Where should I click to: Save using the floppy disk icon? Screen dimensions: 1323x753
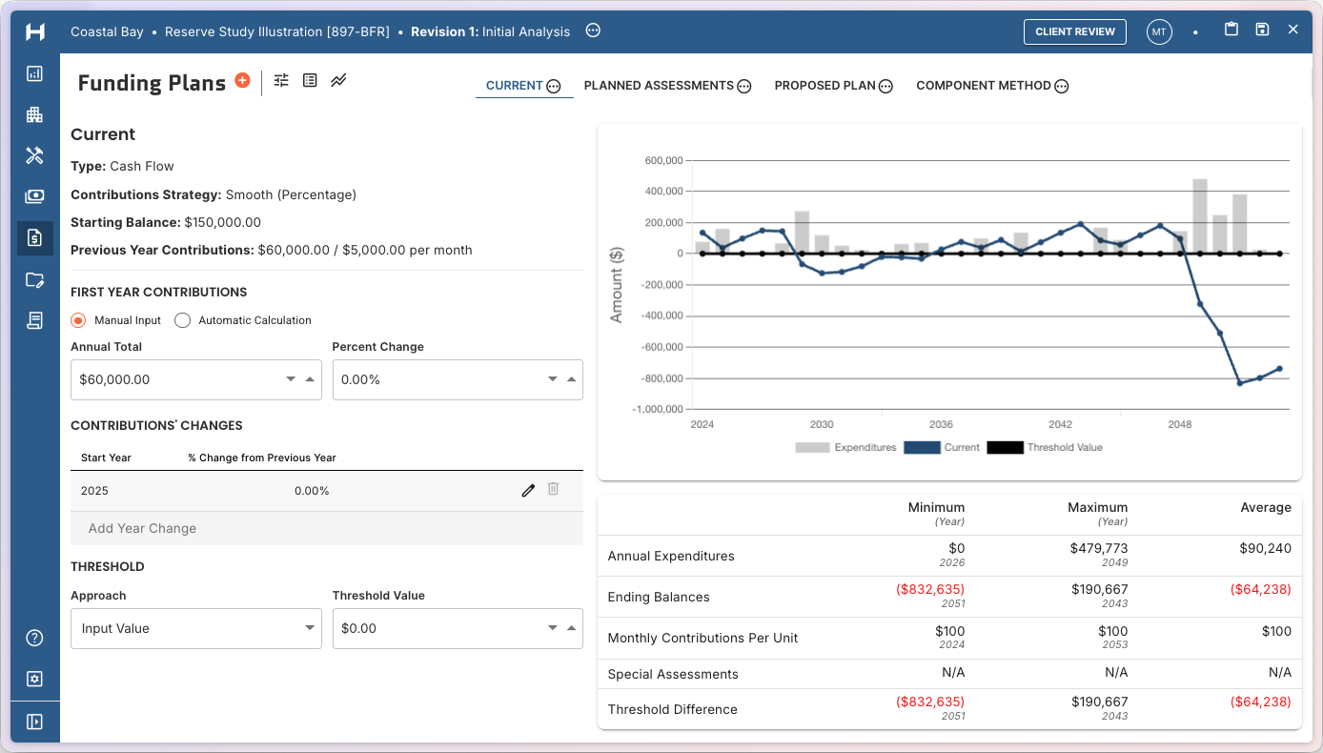click(x=1262, y=30)
